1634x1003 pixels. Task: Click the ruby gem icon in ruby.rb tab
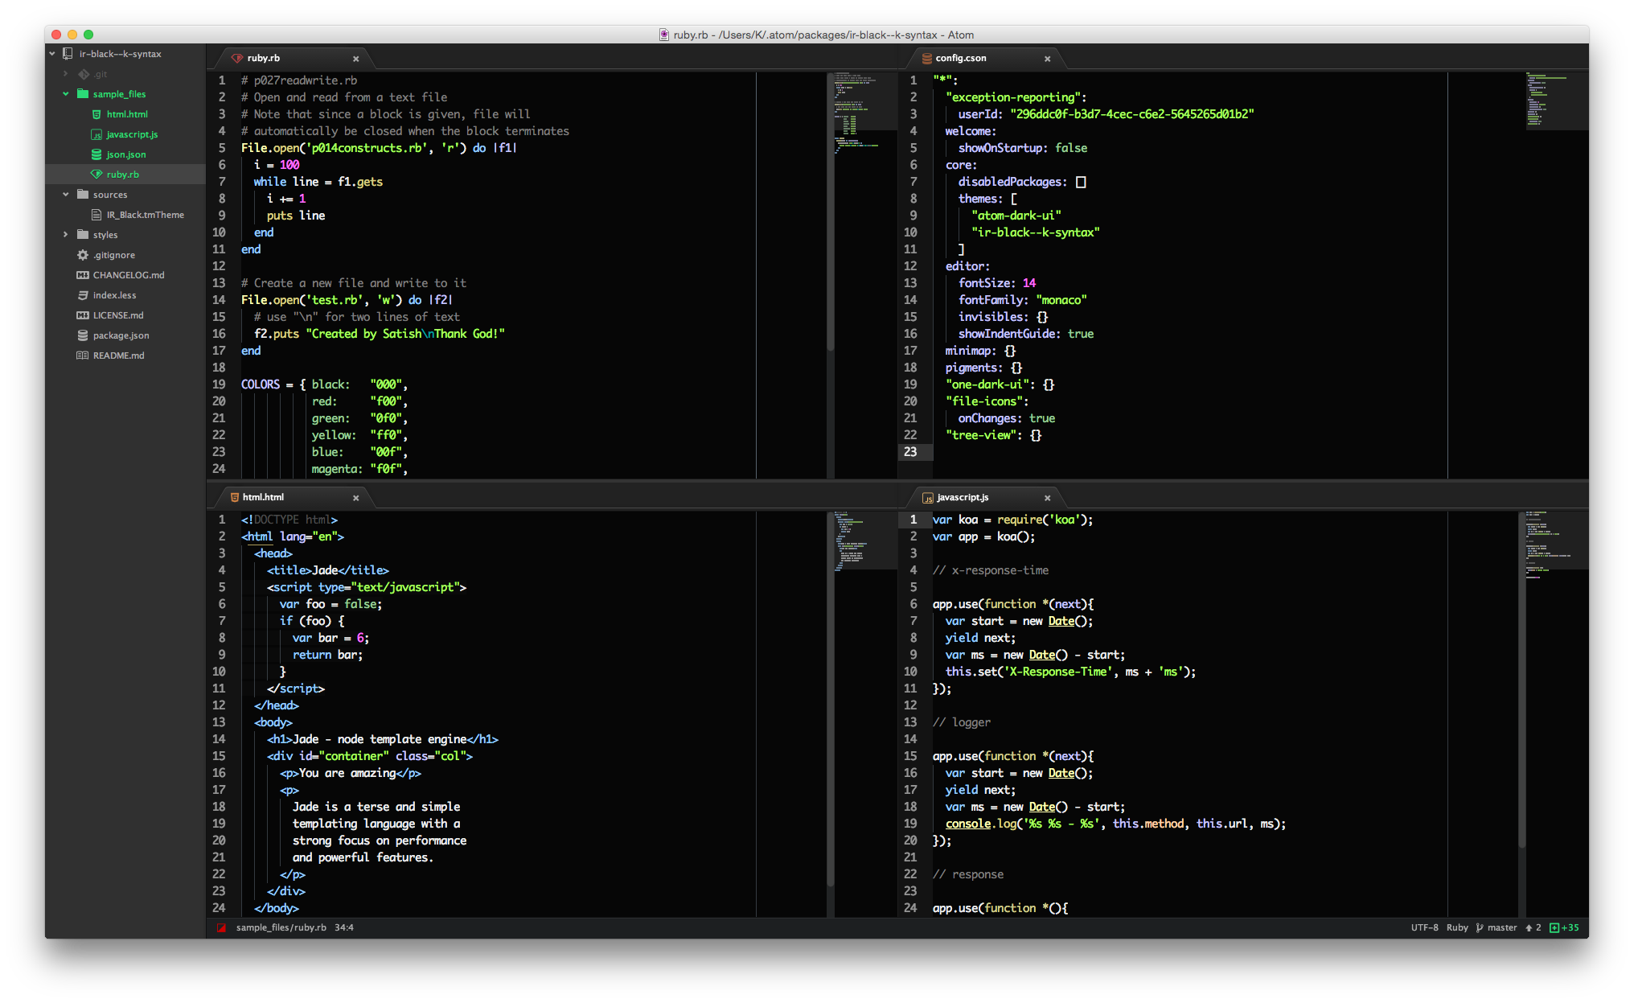pyautogui.click(x=237, y=58)
